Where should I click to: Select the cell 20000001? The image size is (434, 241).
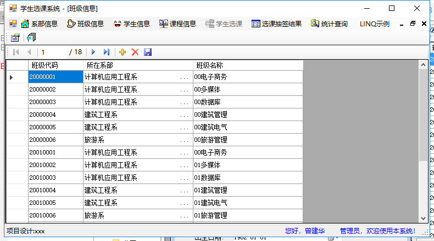pos(55,77)
